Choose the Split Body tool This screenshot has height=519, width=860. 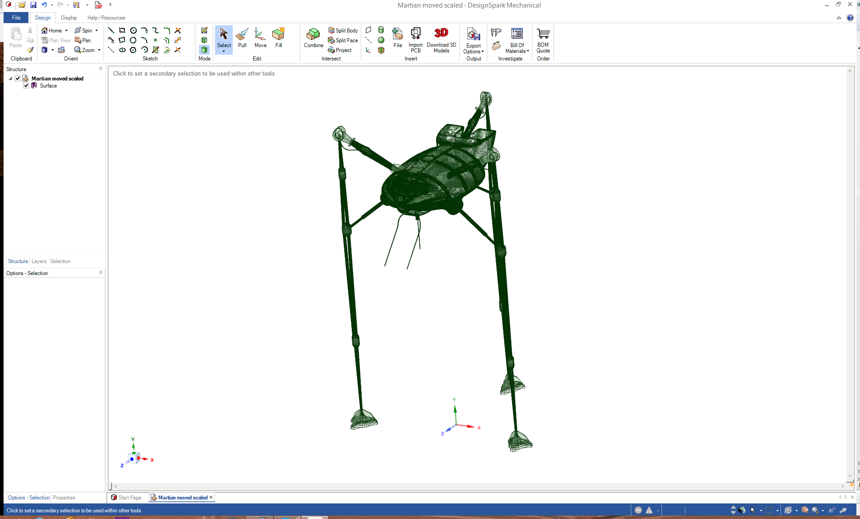343,30
